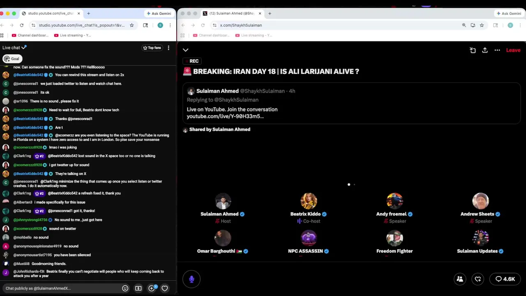Collapse the X Space with the down chevron
526x296 pixels.
point(185,50)
